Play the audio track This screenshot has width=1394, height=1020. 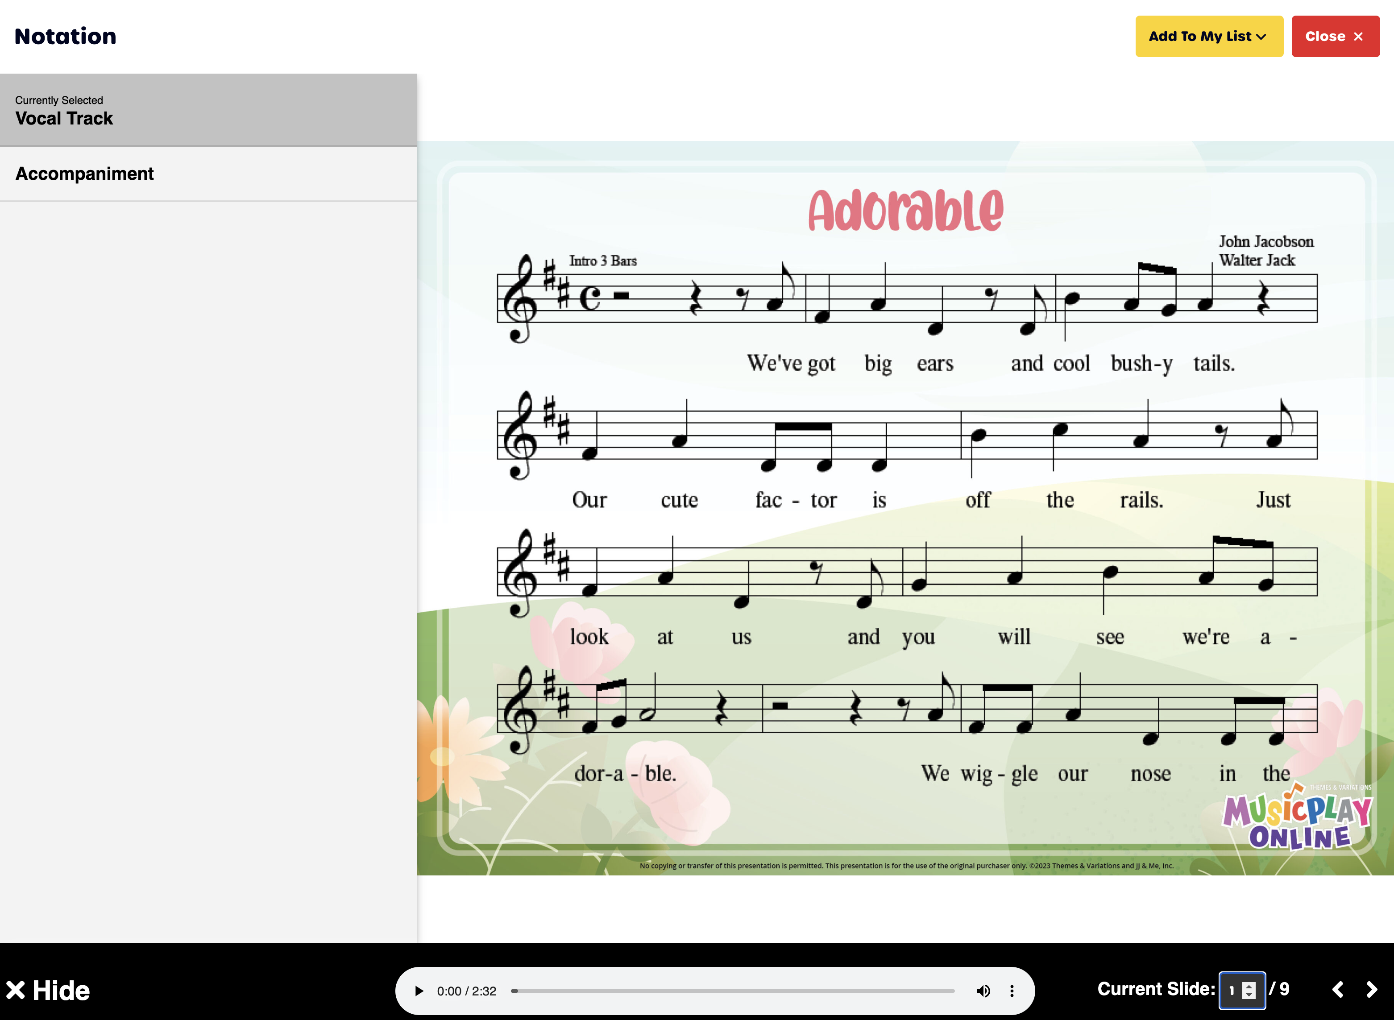(419, 991)
